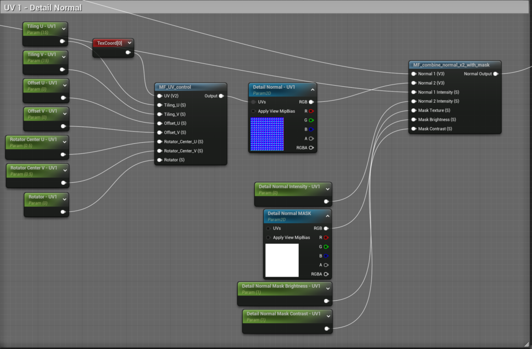Screen dimensions: 532x349
Task: Click the Mask Contrast (S) input pin
Action: (414, 129)
